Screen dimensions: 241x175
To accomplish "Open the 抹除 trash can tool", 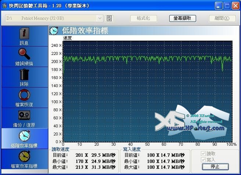I will point(24,77).
